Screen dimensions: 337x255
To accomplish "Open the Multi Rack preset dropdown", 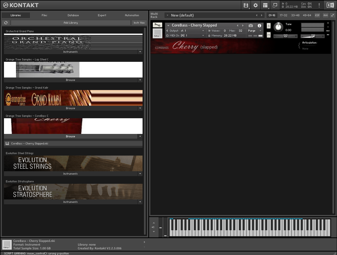I will tap(168, 15).
